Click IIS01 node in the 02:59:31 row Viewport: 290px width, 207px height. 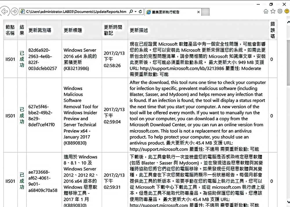click(x=10, y=181)
